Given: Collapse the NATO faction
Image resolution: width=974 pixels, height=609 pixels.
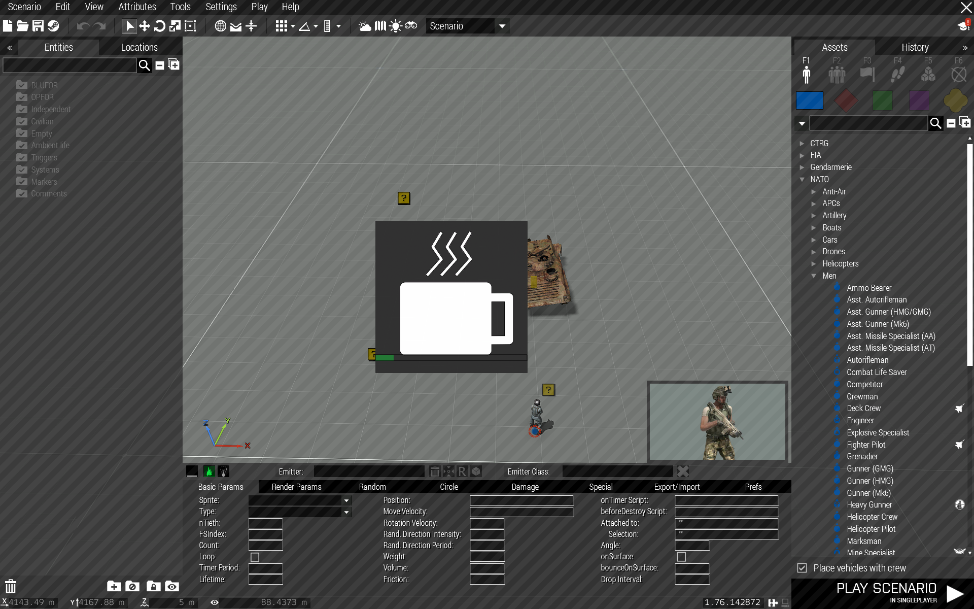Looking at the screenshot, I should coord(802,180).
